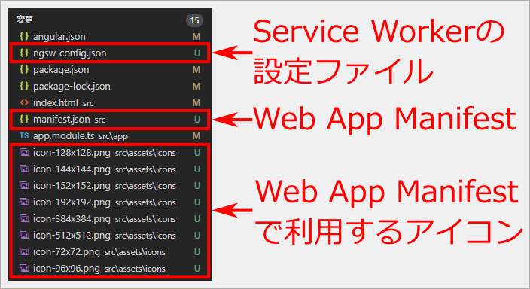530x289 pixels.
Task: Click the image icon of icon-384x384.png
Action: [24, 219]
